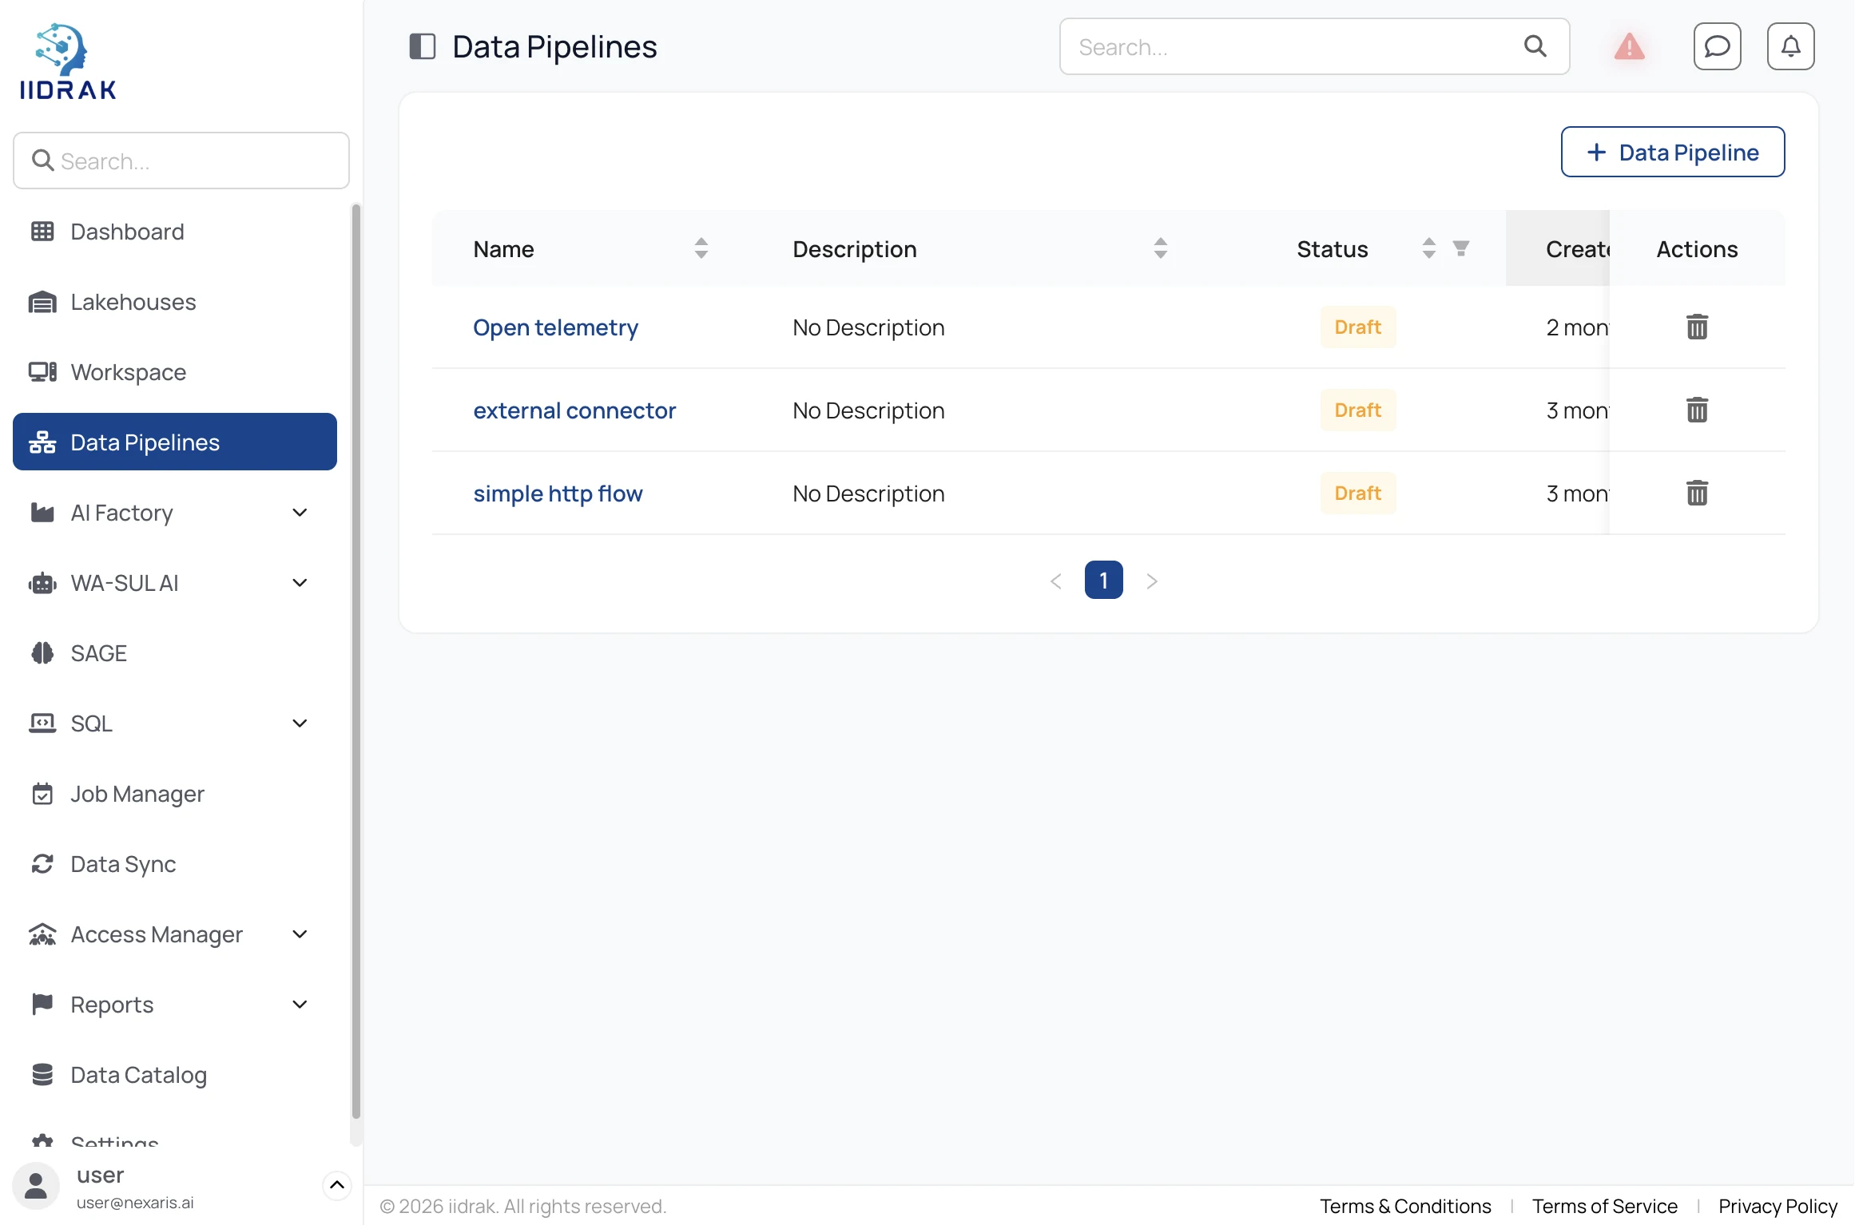Sort by the Status column
1855x1225 pixels.
point(1428,248)
